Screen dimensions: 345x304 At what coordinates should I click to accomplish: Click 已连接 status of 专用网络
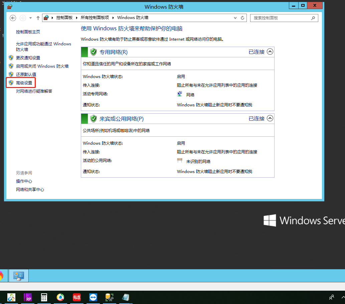pyautogui.click(x=256, y=52)
